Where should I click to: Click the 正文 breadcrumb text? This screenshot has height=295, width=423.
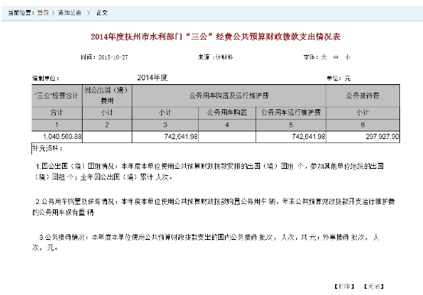[x=102, y=13]
